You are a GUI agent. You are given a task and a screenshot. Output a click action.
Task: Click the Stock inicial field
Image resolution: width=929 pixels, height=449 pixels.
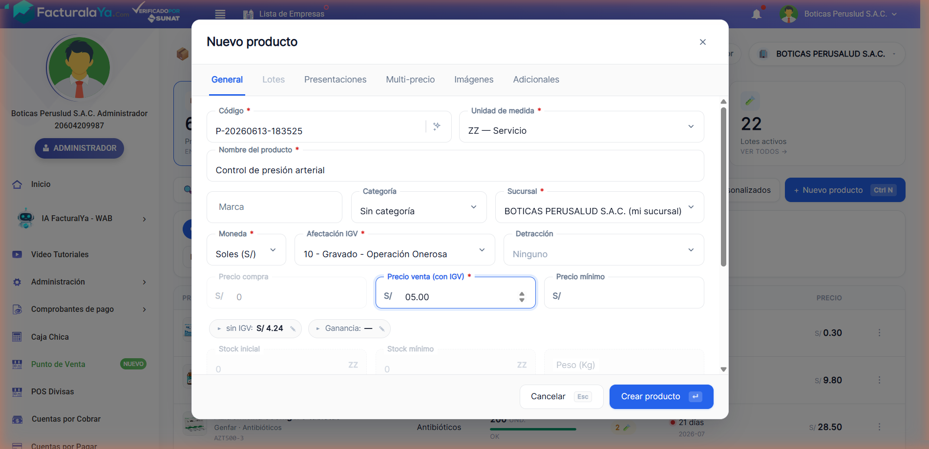tap(287, 362)
